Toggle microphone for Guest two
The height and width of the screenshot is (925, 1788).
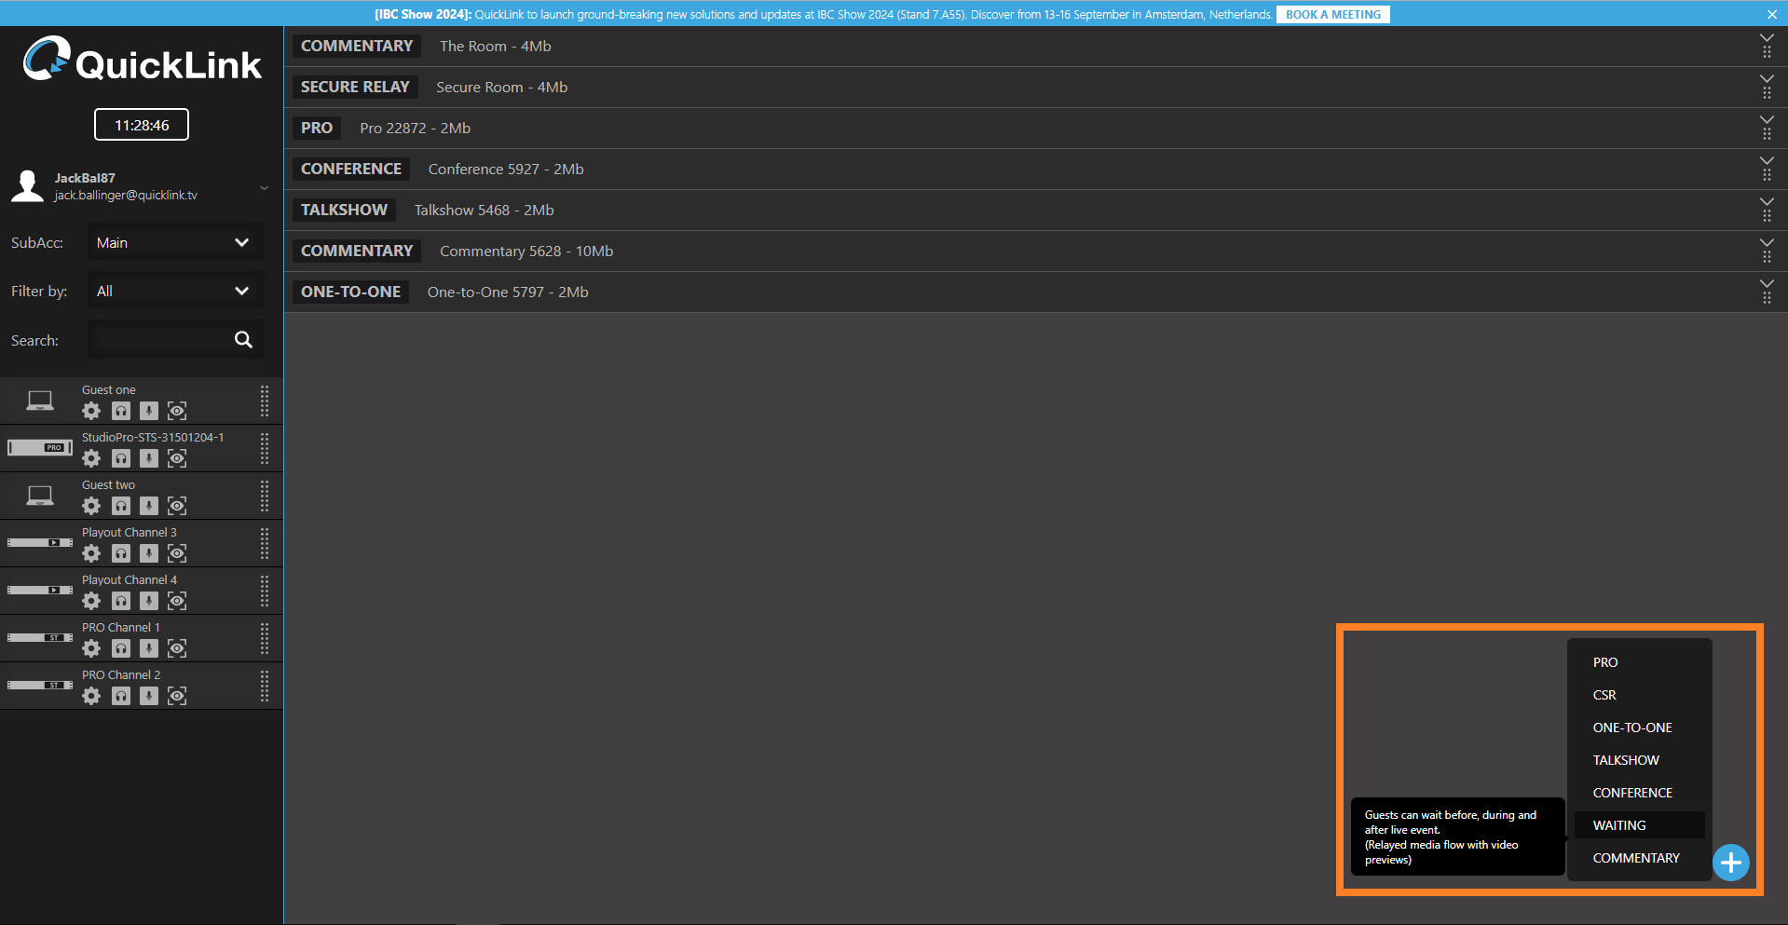[x=149, y=506]
